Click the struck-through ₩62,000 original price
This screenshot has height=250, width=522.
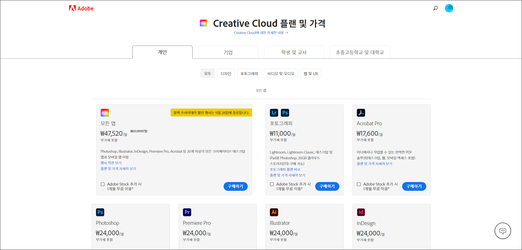point(139,131)
